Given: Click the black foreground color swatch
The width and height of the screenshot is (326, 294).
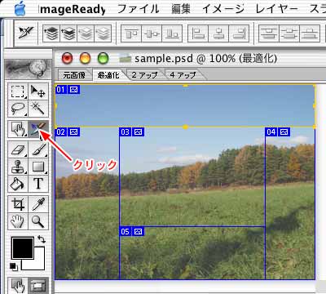Looking at the screenshot, I should [x=23, y=247].
